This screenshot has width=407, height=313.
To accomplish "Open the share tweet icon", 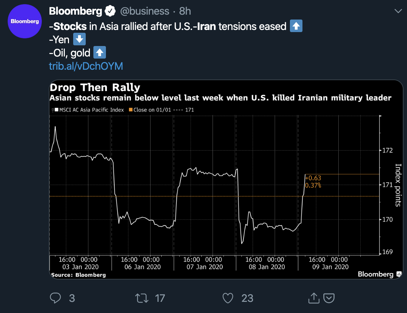I will tap(314, 298).
